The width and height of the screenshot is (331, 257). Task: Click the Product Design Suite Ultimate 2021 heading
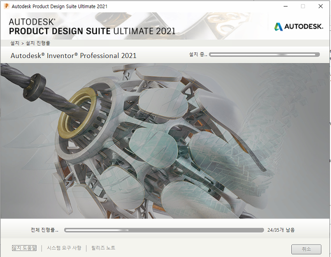point(92,31)
